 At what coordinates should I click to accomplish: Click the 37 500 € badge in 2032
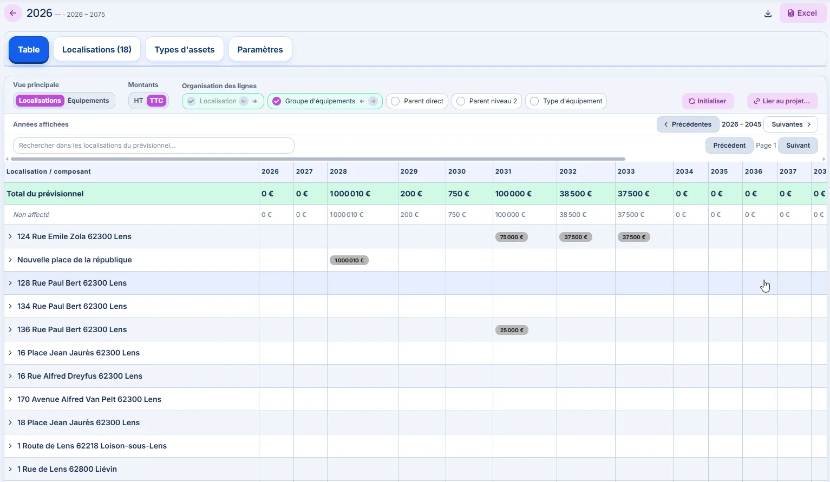point(576,237)
